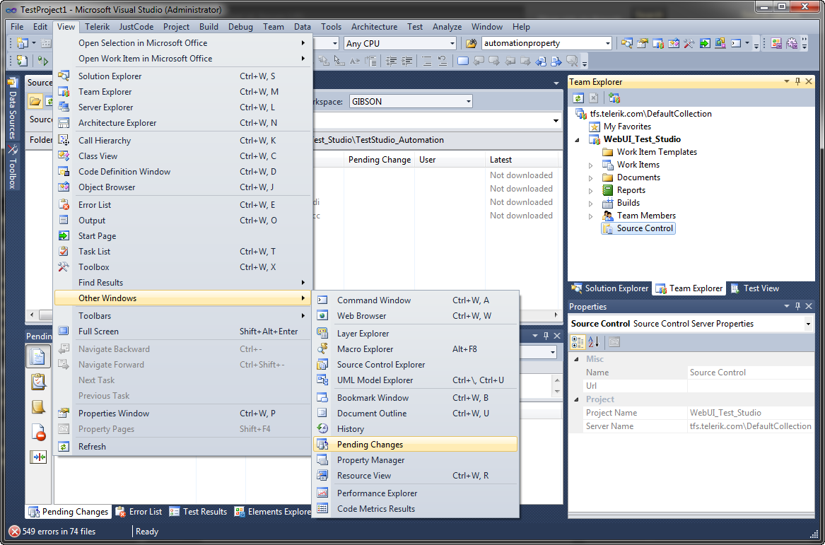825x545 pixels.
Task: Click the Source Files icon in Pending Changes sidebar
Action: coord(38,356)
